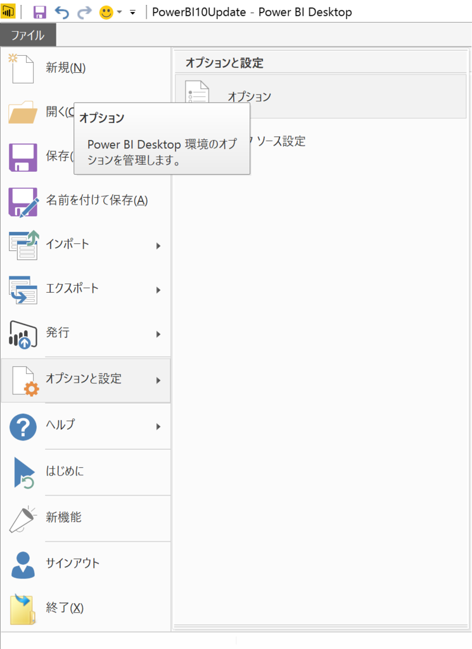
Task: Select サインアウト to sign out
Action: (x=72, y=563)
